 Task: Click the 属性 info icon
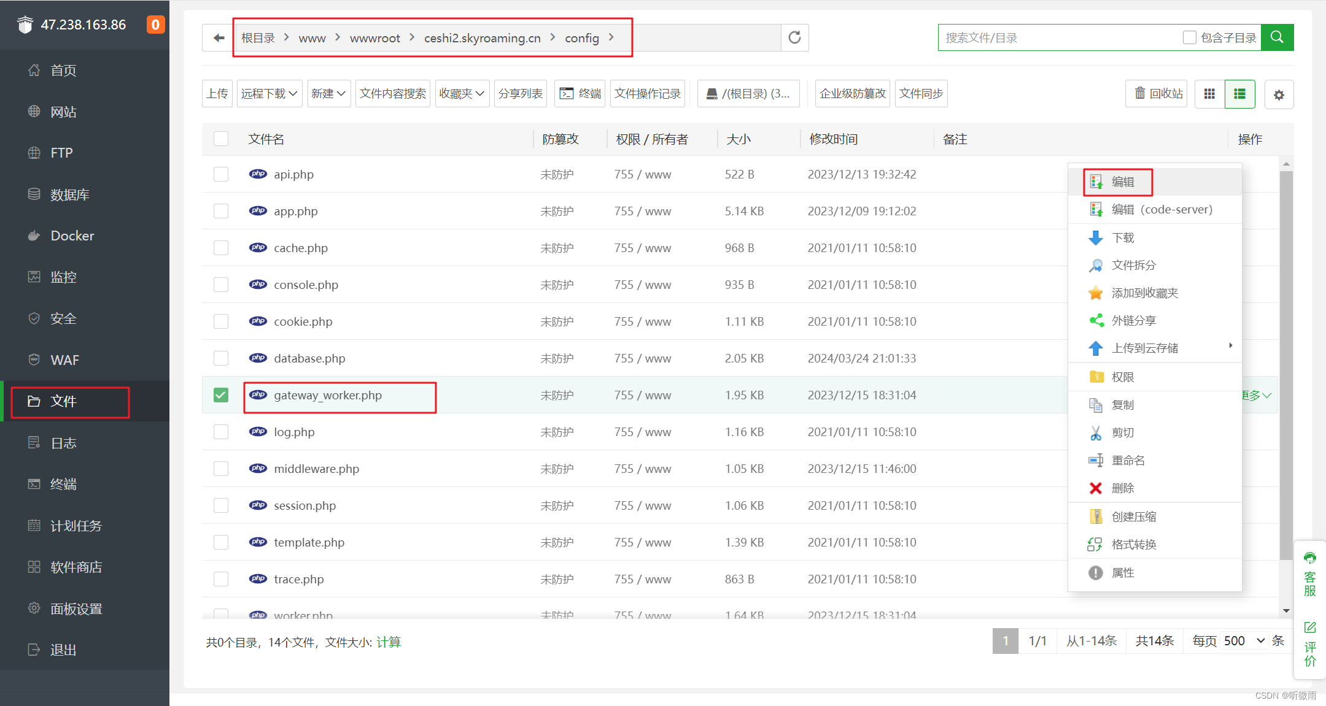1096,572
